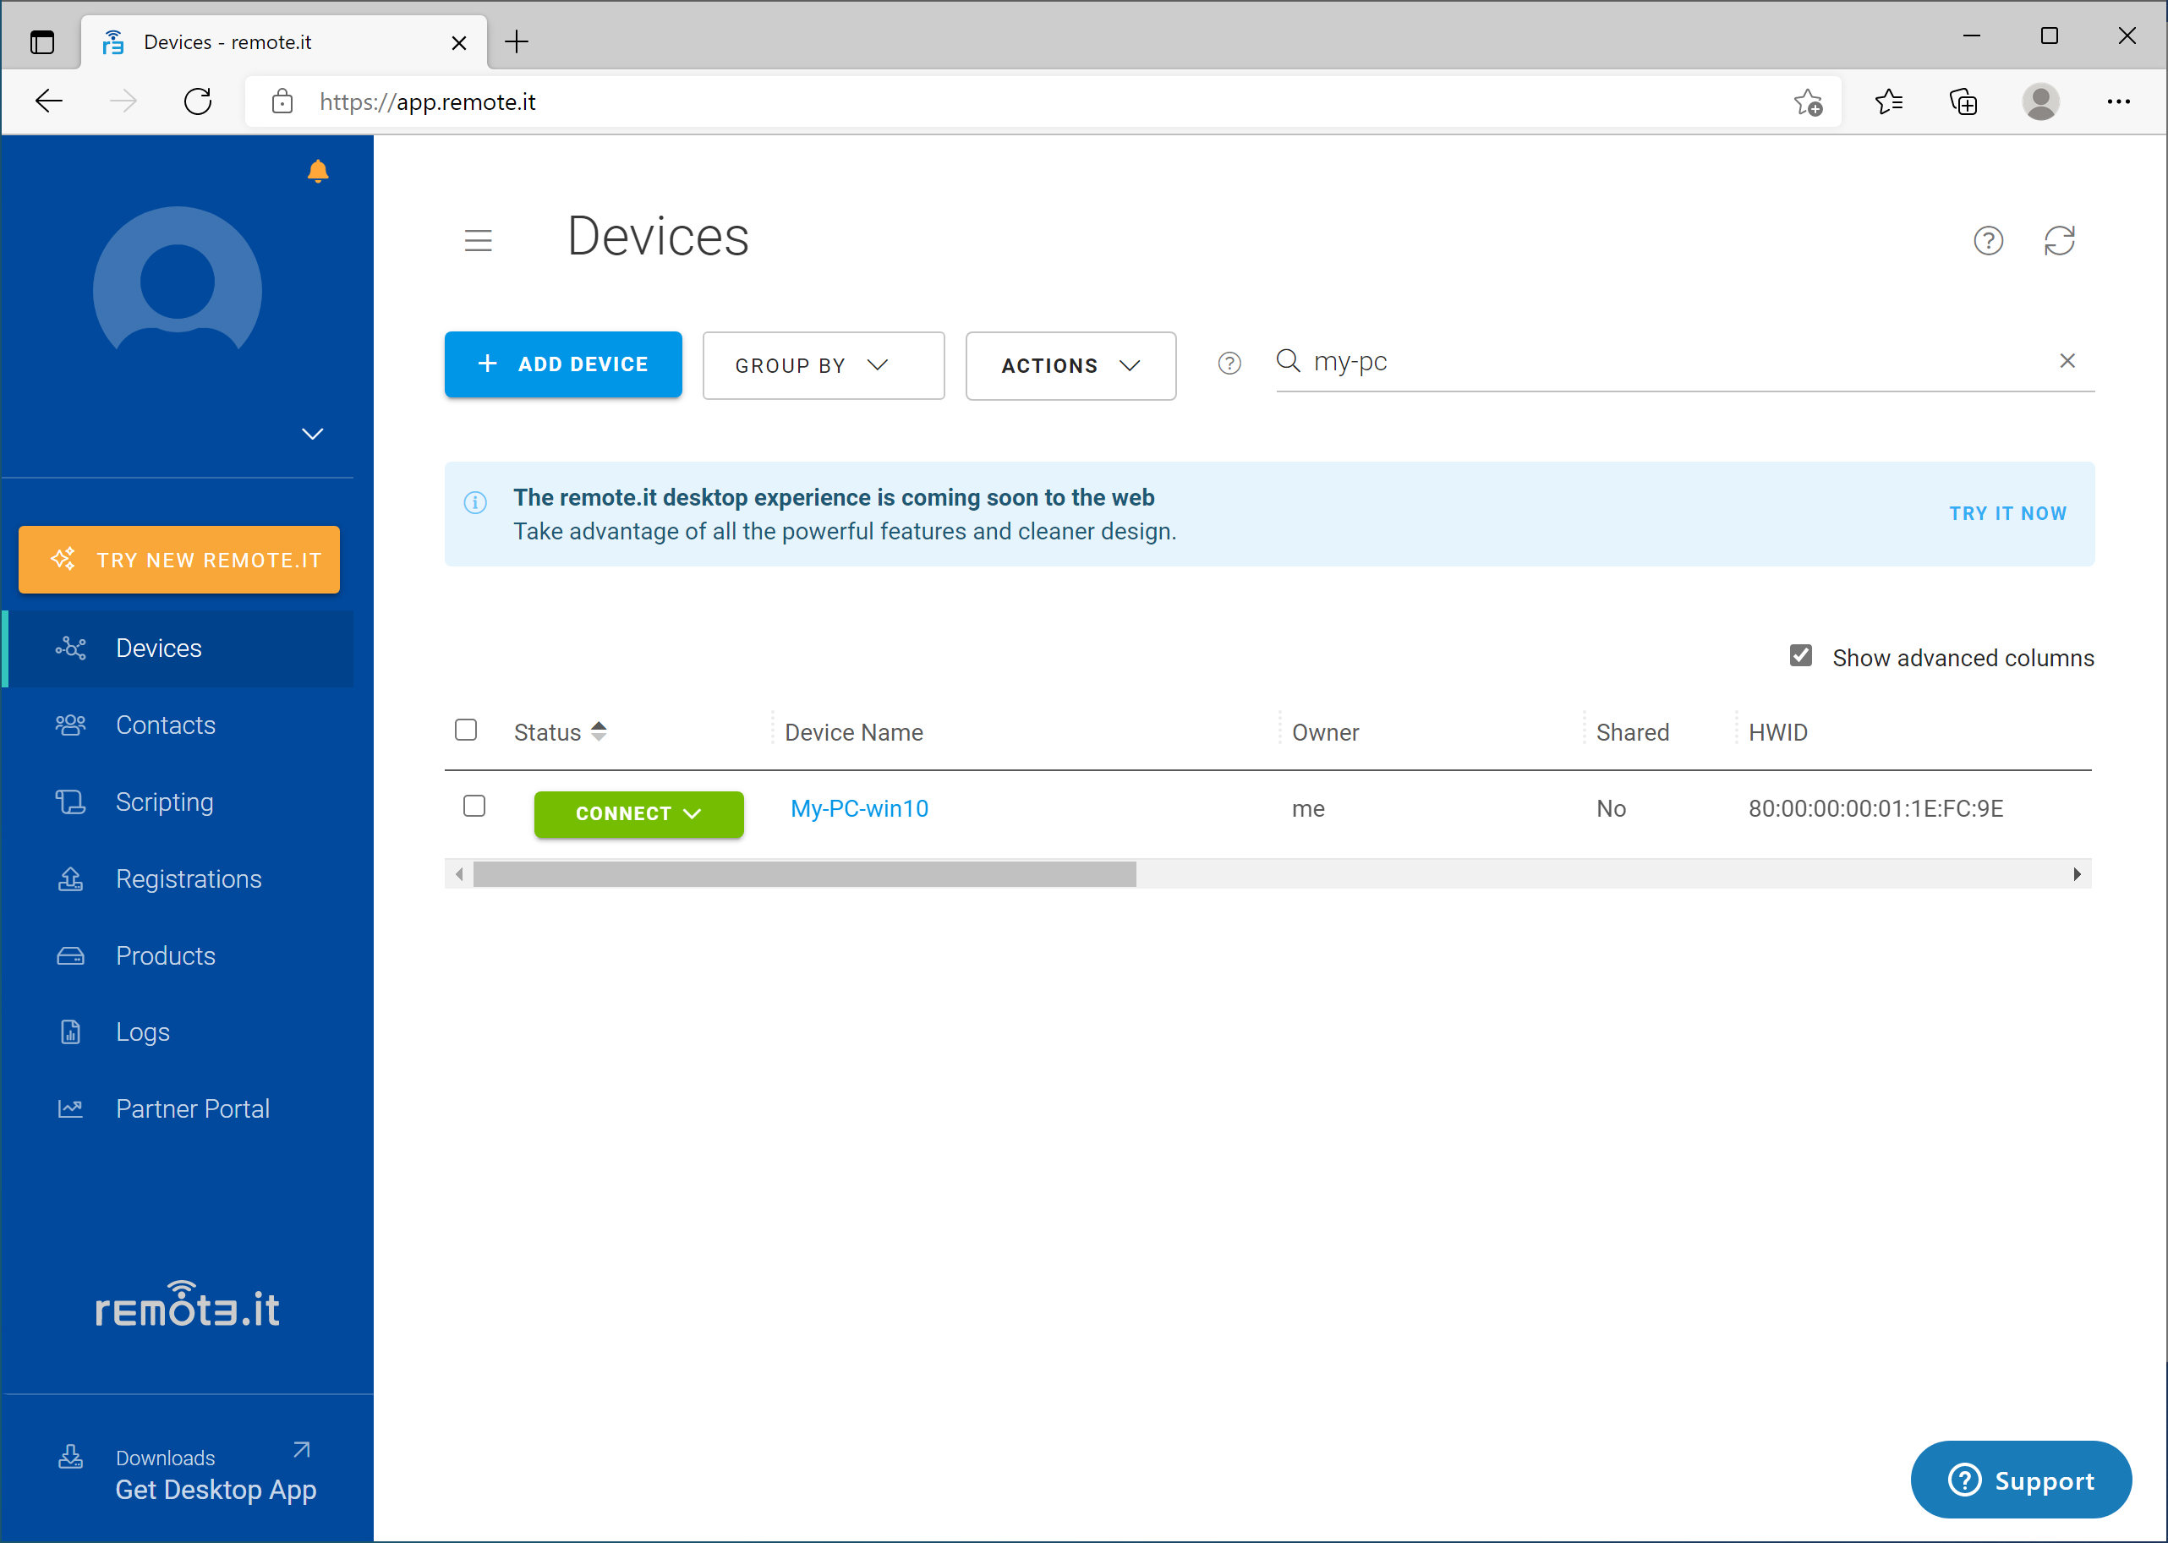The width and height of the screenshot is (2168, 1543).
Task: Click the table scrollbar right arrow
Action: [x=2077, y=874]
